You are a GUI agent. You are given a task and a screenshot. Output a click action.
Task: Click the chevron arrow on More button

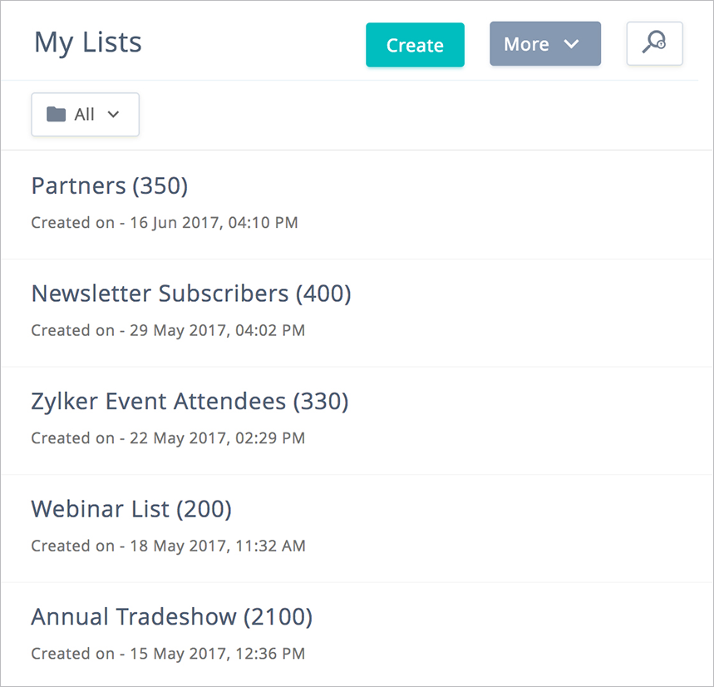point(571,44)
